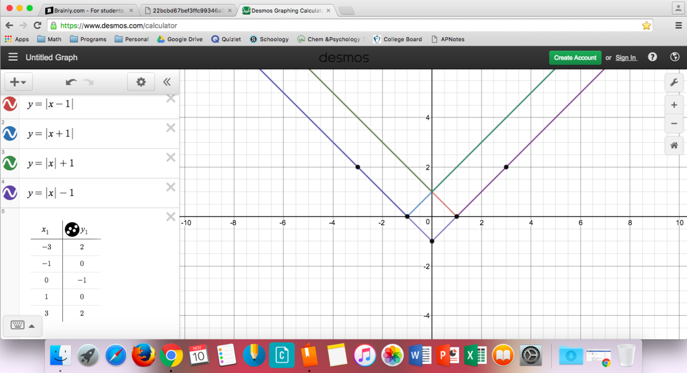The width and height of the screenshot is (687, 373).
Task: Collapse the expression list panel
Action: click(167, 82)
